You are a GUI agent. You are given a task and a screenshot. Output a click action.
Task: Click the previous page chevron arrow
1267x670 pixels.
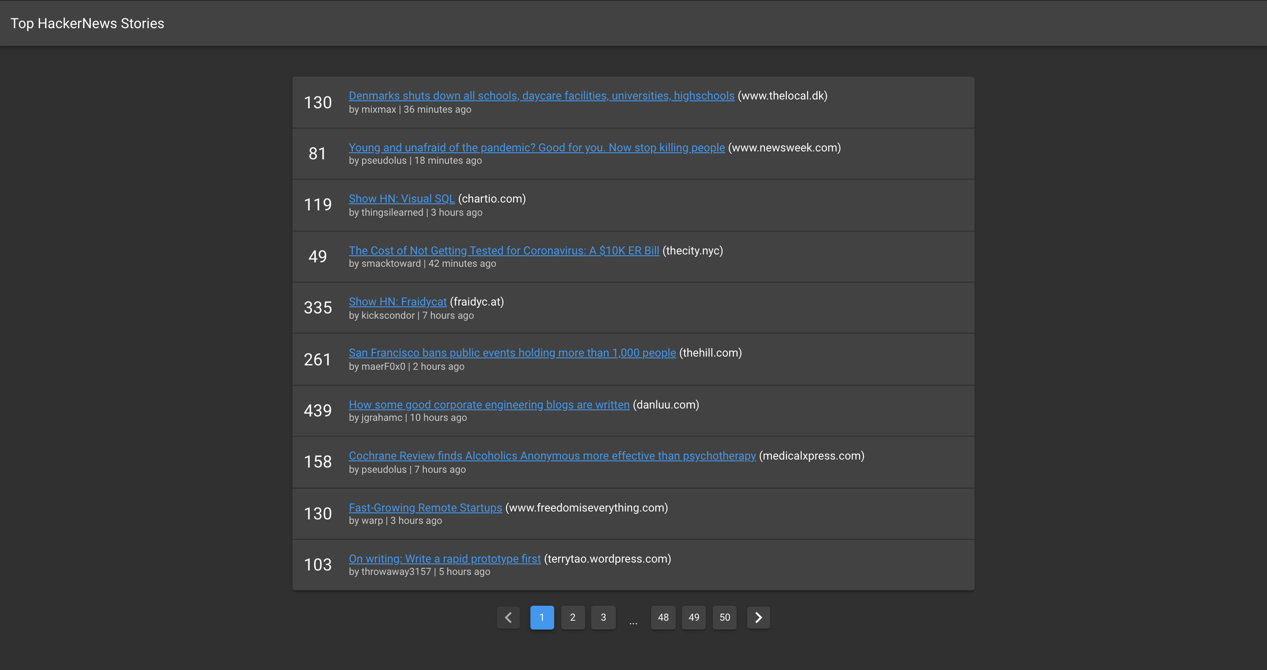point(508,618)
